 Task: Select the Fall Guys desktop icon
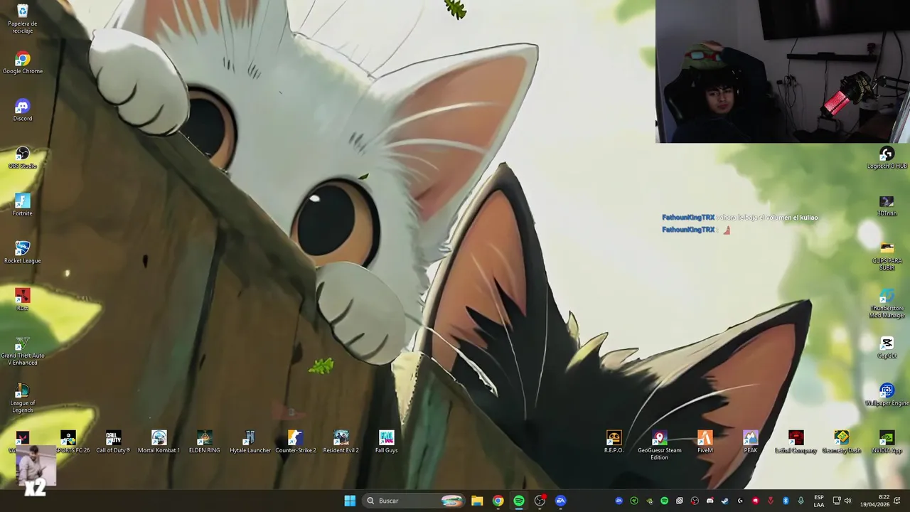tap(386, 442)
